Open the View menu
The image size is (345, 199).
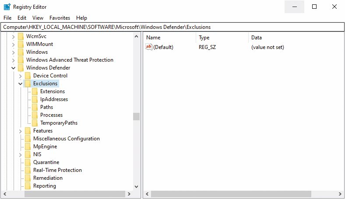pyautogui.click(x=38, y=18)
